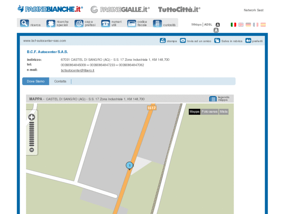Click the ricerche speciali clover icon

coord(51,24)
